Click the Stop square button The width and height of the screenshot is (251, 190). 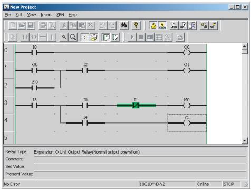[x=141, y=37]
